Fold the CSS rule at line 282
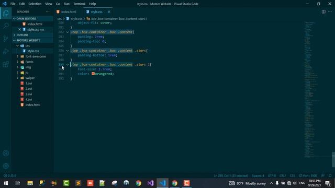335x188 pixels. (x=68, y=32)
